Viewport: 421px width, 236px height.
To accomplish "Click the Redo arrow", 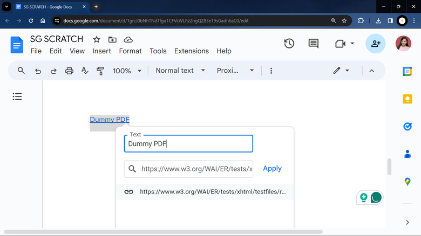I will pyautogui.click(x=53, y=71).
